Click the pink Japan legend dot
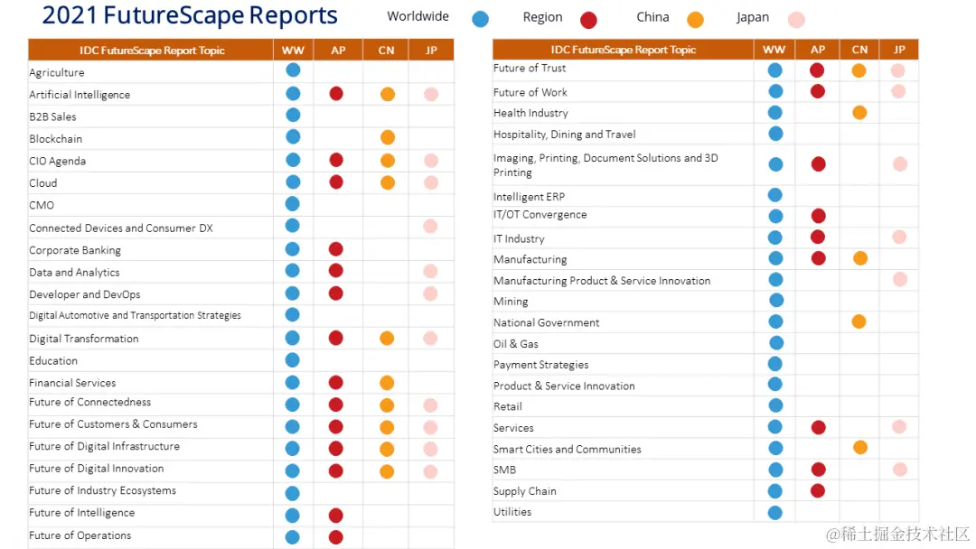 coord(796,20)
